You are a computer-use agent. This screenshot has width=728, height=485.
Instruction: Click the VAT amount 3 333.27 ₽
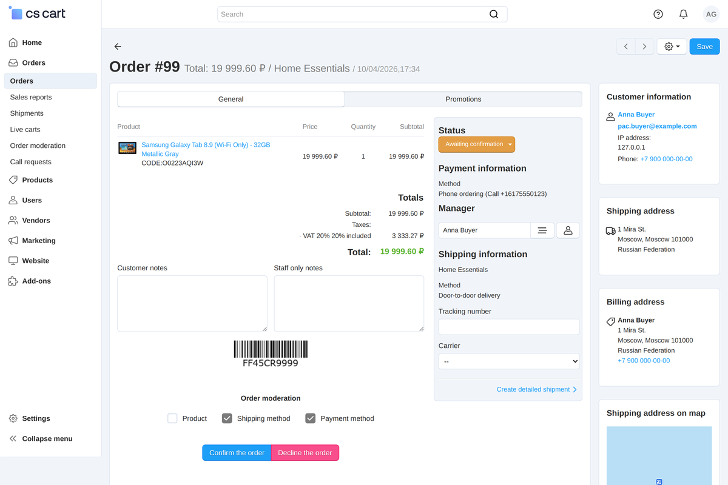pos(408,236)
